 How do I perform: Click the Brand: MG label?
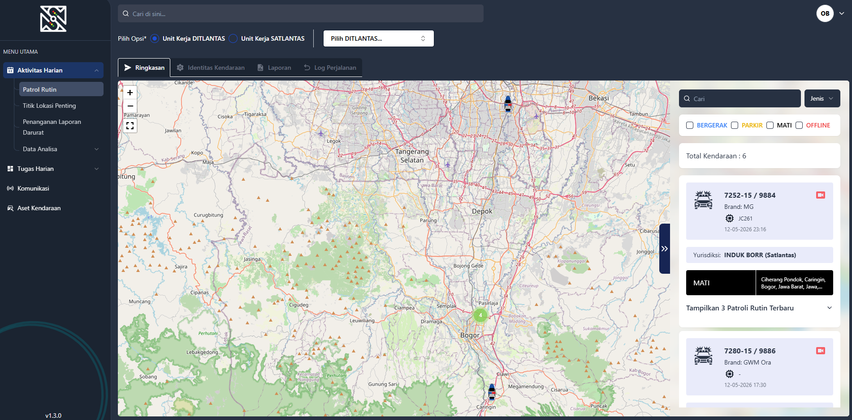(739, 207)
